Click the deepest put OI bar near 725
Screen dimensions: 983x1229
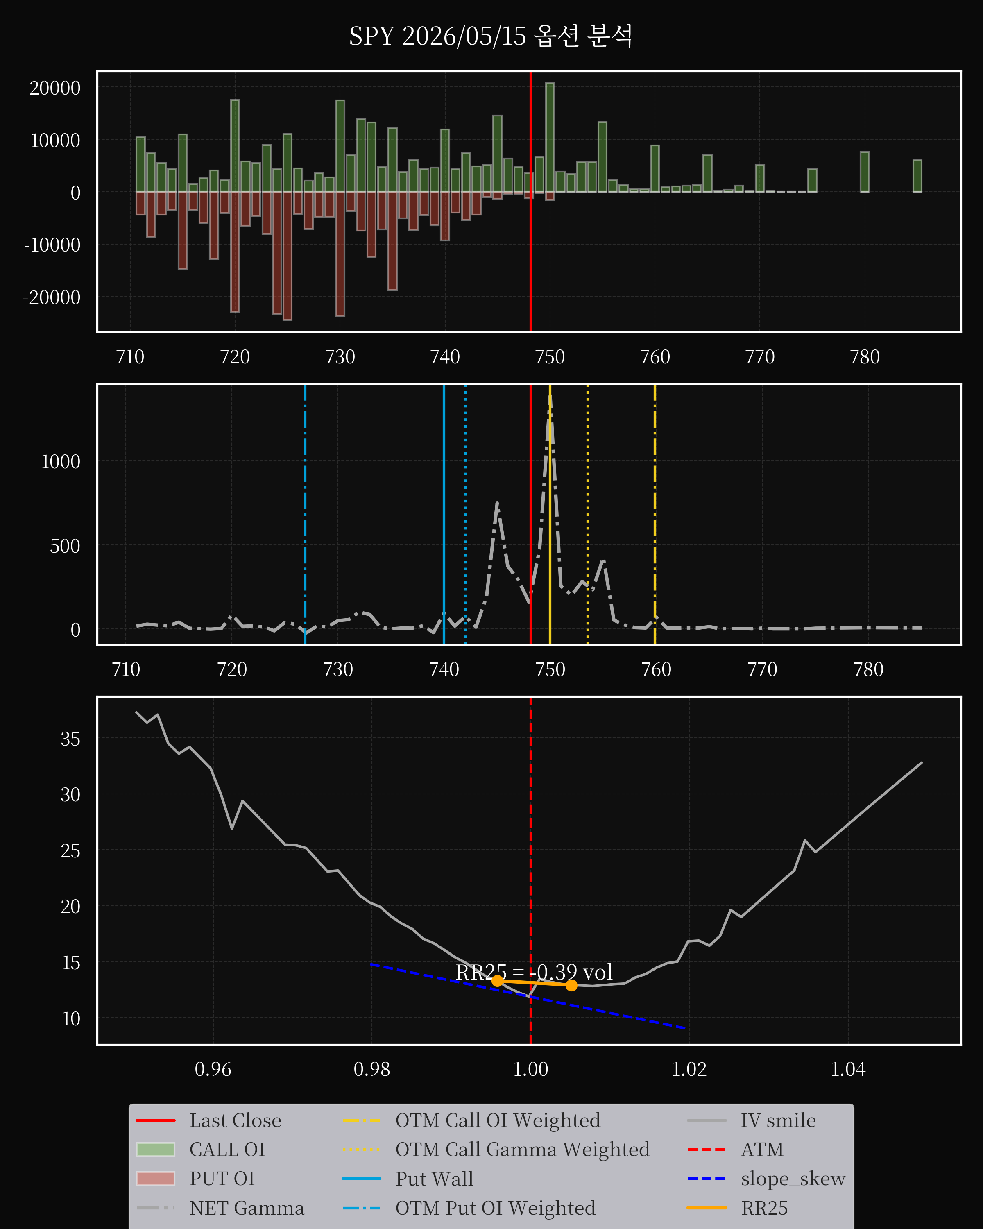pos(287,256)
